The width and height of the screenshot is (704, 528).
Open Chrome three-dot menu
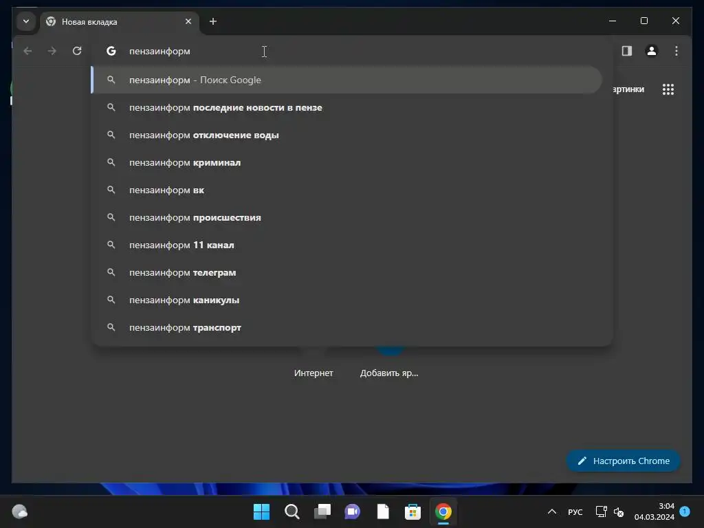[676, 51]
